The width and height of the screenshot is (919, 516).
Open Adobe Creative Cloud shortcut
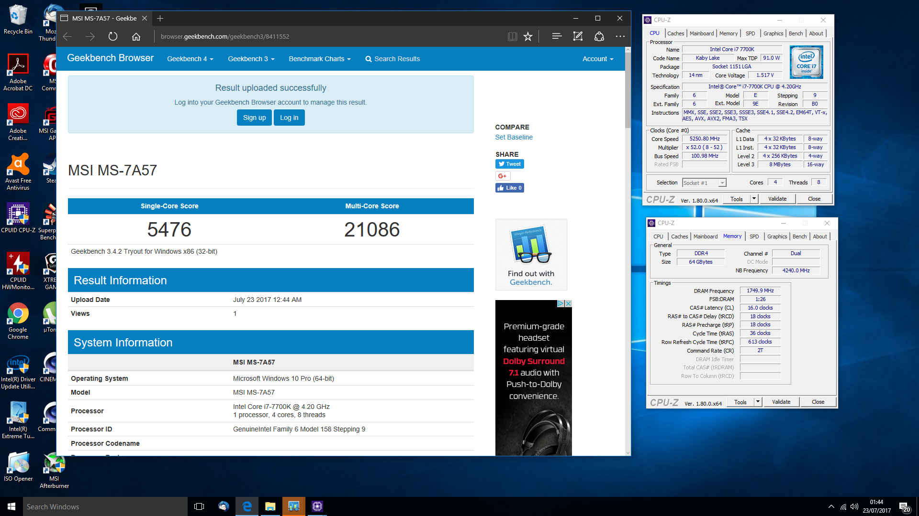pos(18,122)
